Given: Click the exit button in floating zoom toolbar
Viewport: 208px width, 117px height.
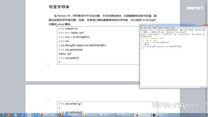Looking at the screenshot, I should [x=201, y=8].
